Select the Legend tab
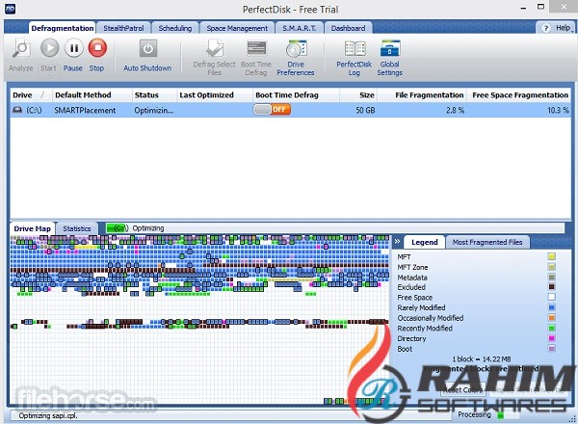This screenshot has width=578, height=424. (424, 242)
